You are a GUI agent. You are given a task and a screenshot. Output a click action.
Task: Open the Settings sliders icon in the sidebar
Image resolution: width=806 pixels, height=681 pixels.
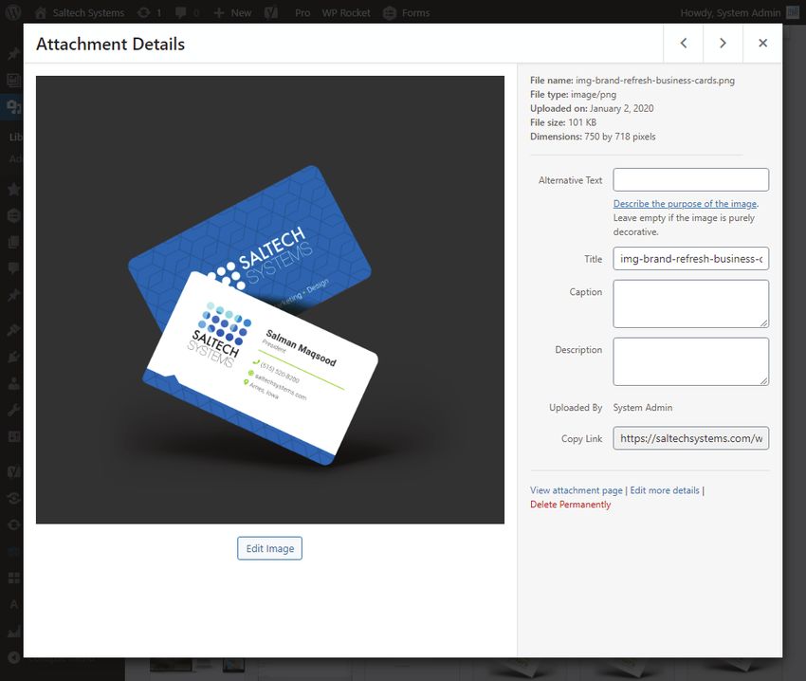pos(14,436)
